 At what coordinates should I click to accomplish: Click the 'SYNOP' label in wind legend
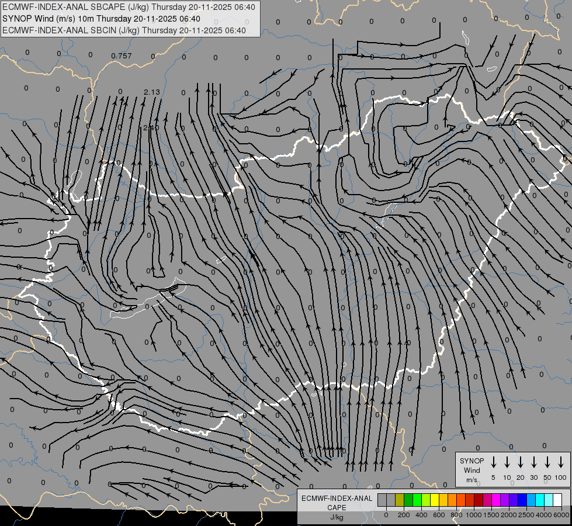472,461
